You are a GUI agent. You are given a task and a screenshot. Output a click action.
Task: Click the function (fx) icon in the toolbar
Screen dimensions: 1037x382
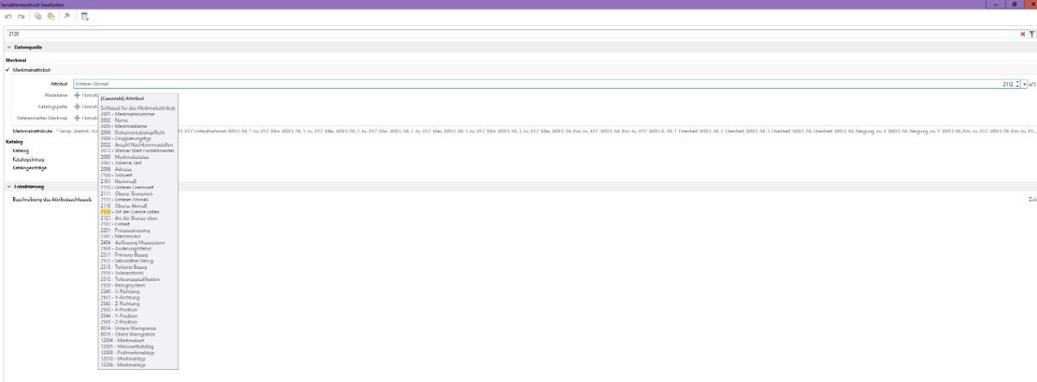67,16
